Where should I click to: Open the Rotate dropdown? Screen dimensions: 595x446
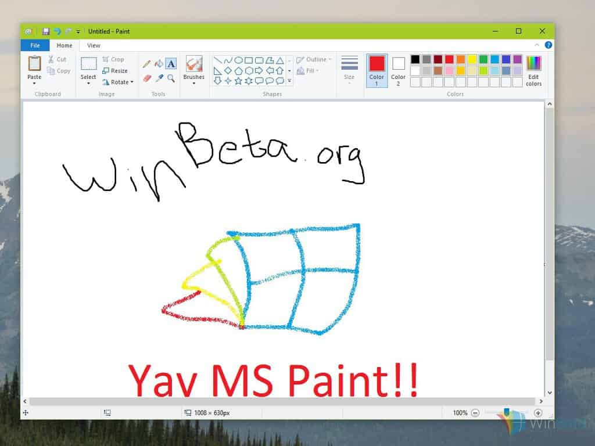[118, 82]
